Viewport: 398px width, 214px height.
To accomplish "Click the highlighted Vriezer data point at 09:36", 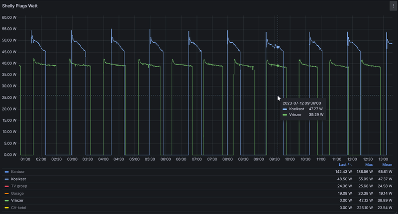I will point(278,66).
